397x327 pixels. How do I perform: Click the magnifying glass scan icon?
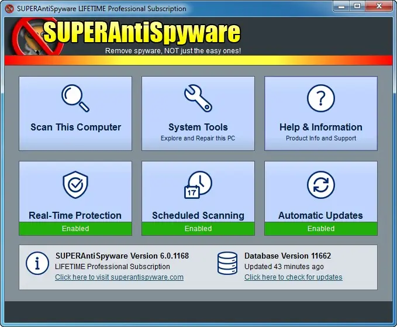[x=75, y=98]
